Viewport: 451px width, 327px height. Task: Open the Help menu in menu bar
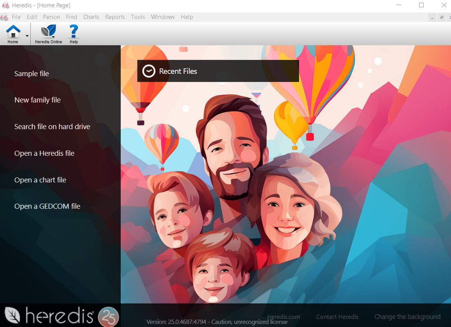pos(187,17)
